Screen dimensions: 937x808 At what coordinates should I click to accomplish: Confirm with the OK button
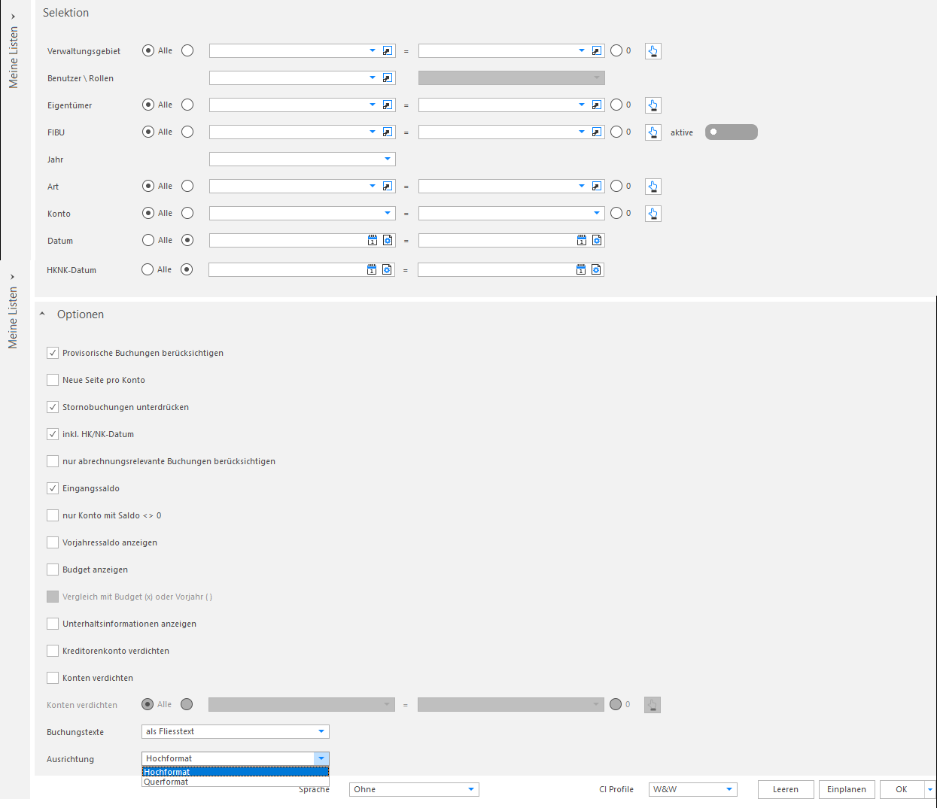tap(902, 790)
